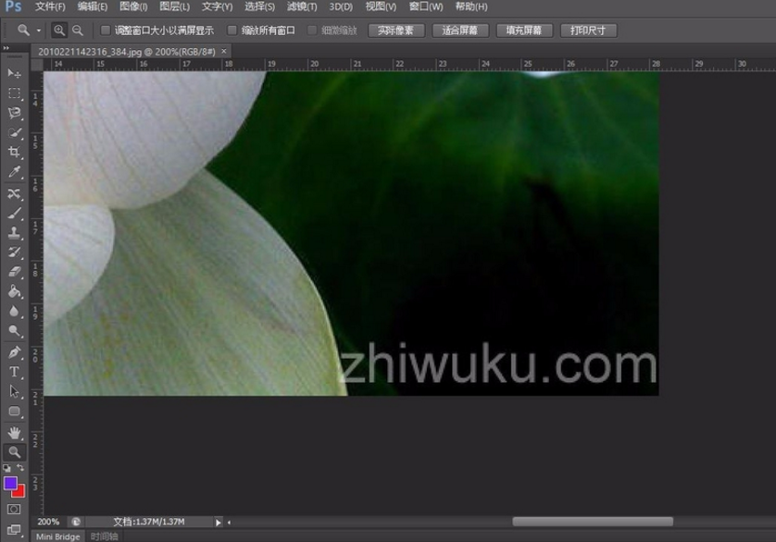The width and height of the screenshot is (776, 542).
Task: Switch to the 时间轴 timeline tab
Action: pos(105,536)
